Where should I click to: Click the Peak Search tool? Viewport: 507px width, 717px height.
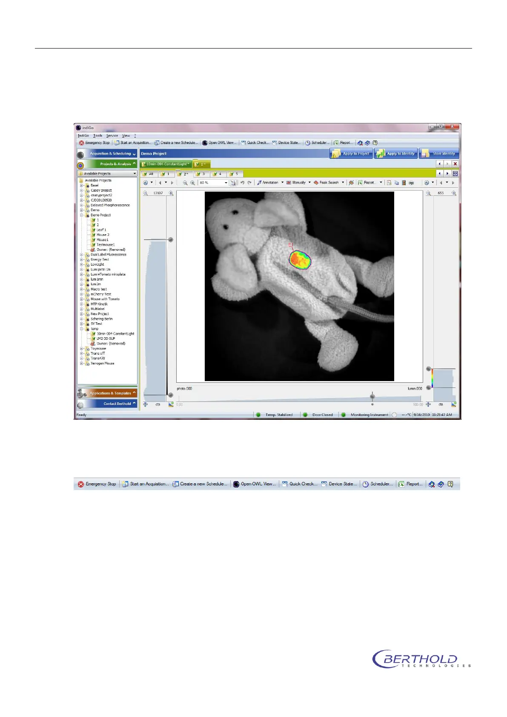[x=326, y=183]
